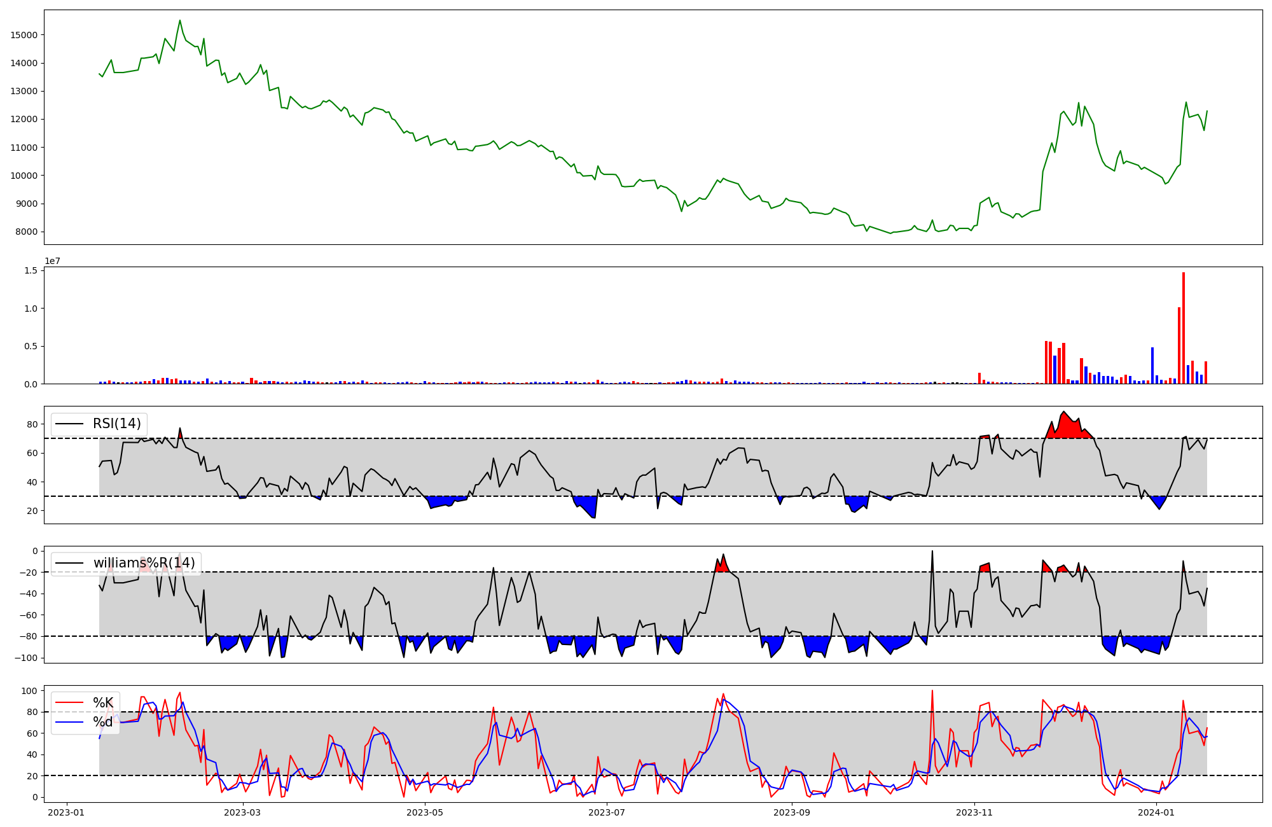This screenshot has width=1272, height=827.
Task: Click the 8000 price axis tick label
Action: point(27,232)
